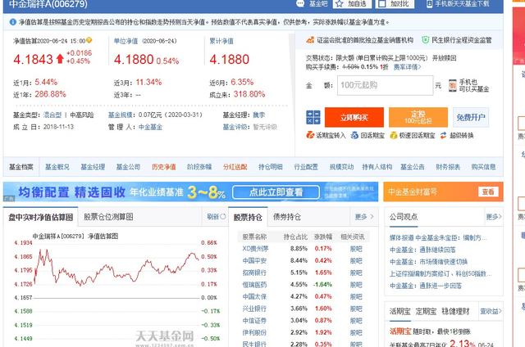The image size is (525, 347).
Task: Open the 持仓明细 tab
Action: [271, 167]
